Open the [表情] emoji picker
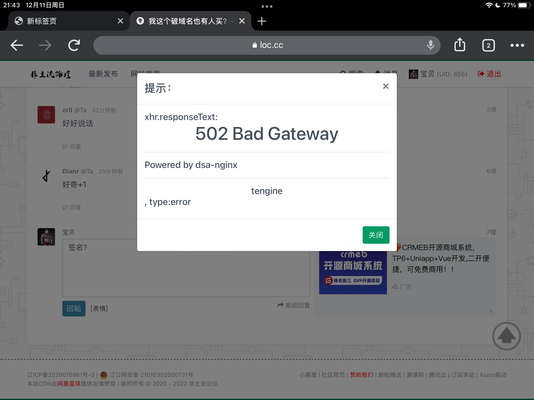This screenshot has width=534, height=400. pyautogui.click(x=99, y=309)
